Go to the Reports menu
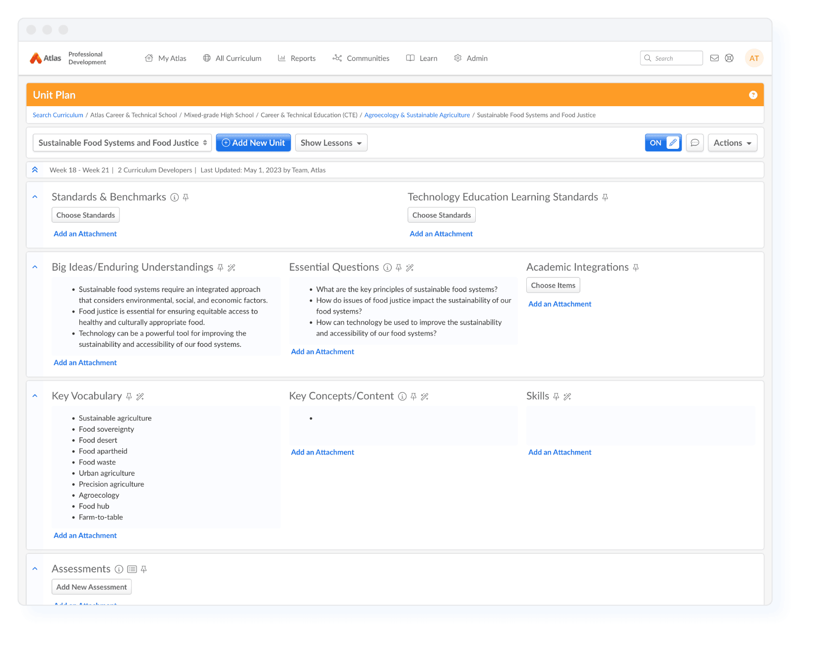Image resolution: width=818 pixels, height=651 pixels. (297, 58)
